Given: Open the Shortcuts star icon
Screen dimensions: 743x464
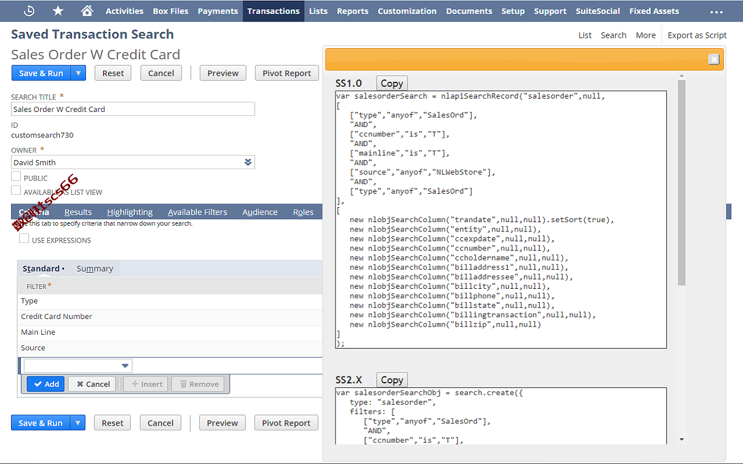Looking at the screenshot, I should click(58, 11).
